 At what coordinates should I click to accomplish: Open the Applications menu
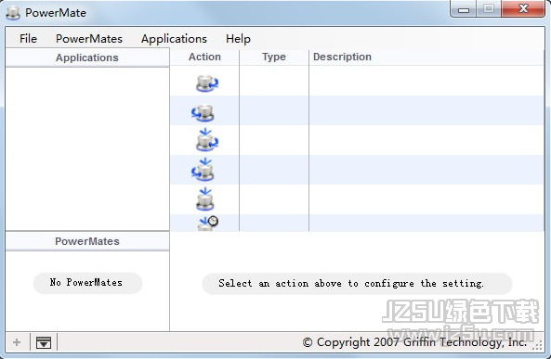174,39
